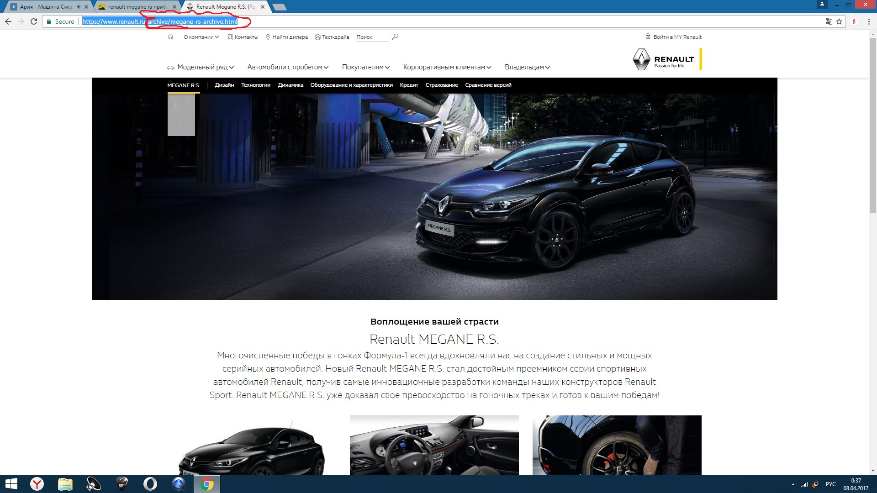
Task: Click the Chrome profile person icon
Action: click(822, 4)
